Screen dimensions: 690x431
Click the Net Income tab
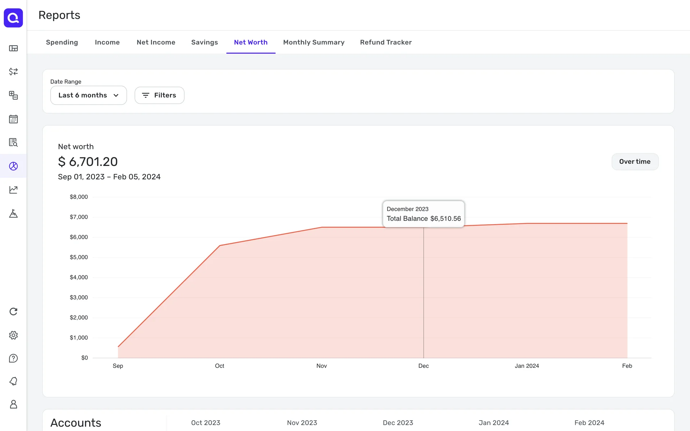click(x=156, y=42)
